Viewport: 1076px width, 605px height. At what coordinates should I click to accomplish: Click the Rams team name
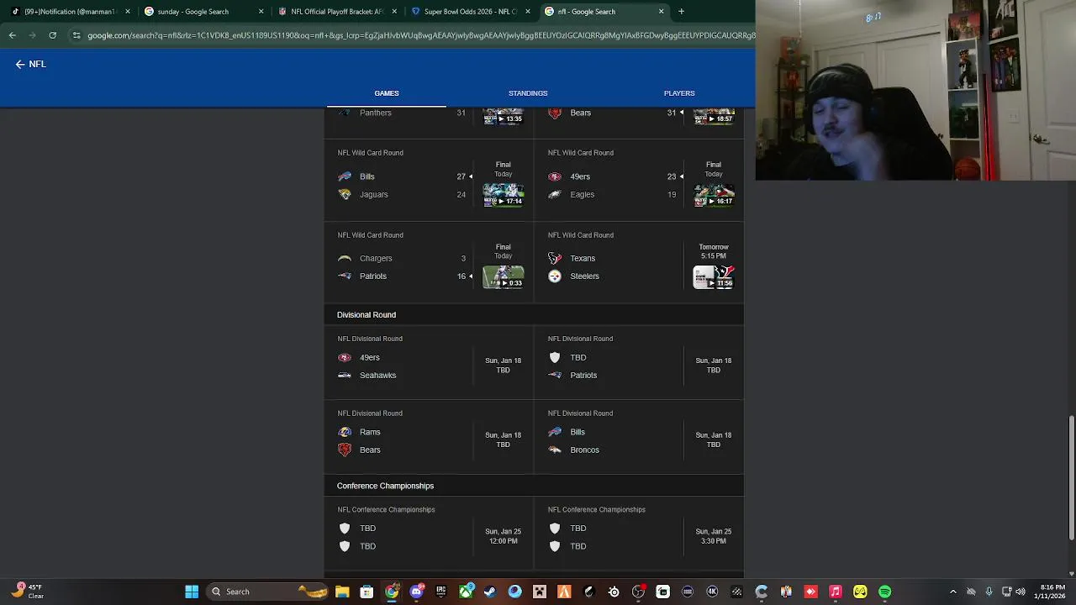[x=370, y=432]
